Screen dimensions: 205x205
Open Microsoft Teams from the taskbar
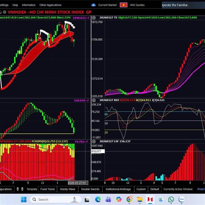[x=108, y=199]
